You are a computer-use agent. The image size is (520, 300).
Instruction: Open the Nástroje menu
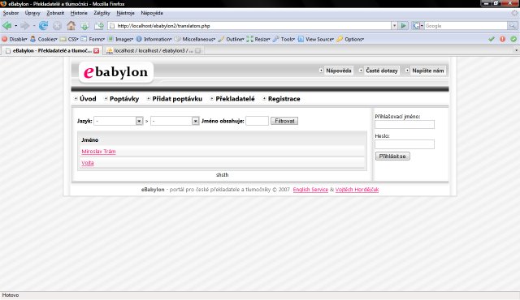(125, 13)
